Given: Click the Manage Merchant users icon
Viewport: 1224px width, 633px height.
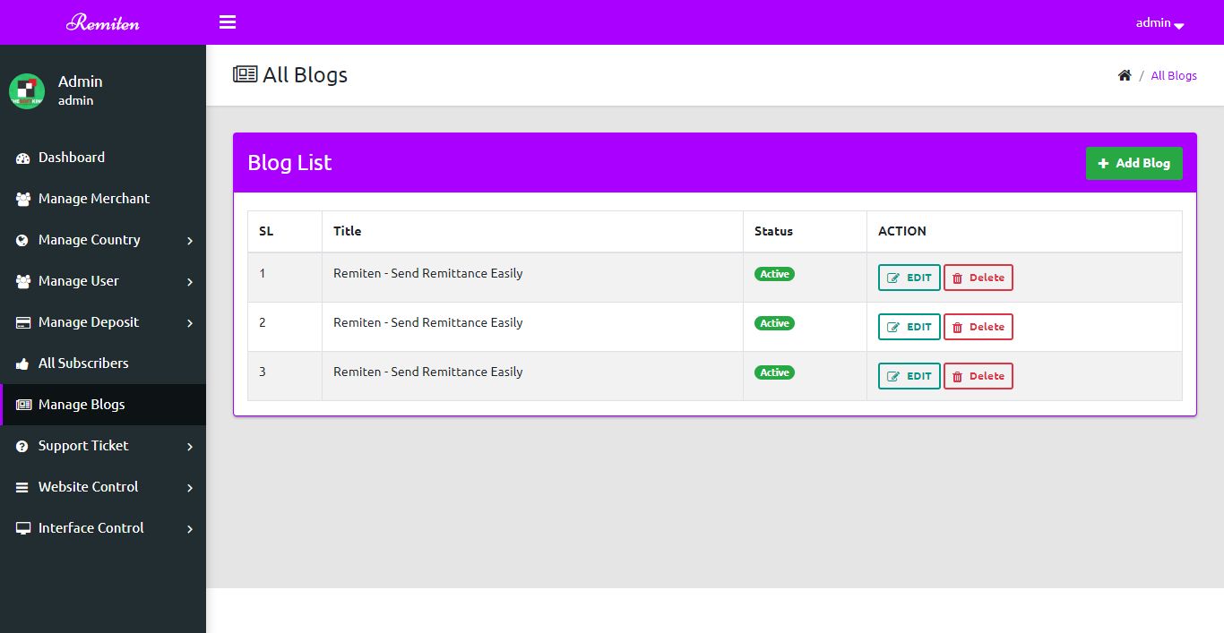Looking at the screenshot, I should pos(23,200).
